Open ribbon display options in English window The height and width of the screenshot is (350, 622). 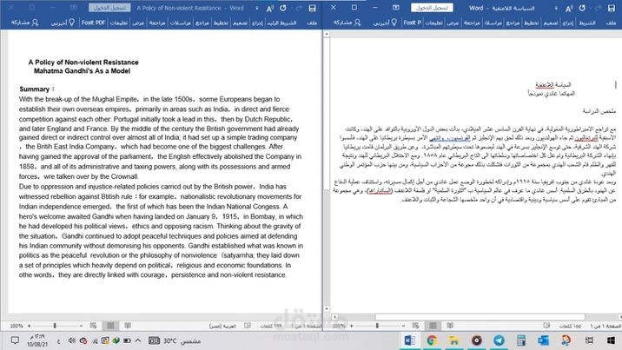[73, 8]
